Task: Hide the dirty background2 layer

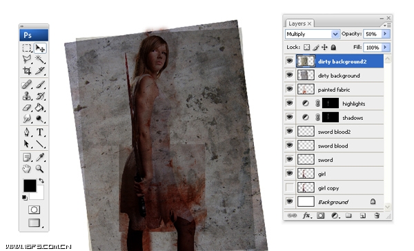Action: point(290,61)
